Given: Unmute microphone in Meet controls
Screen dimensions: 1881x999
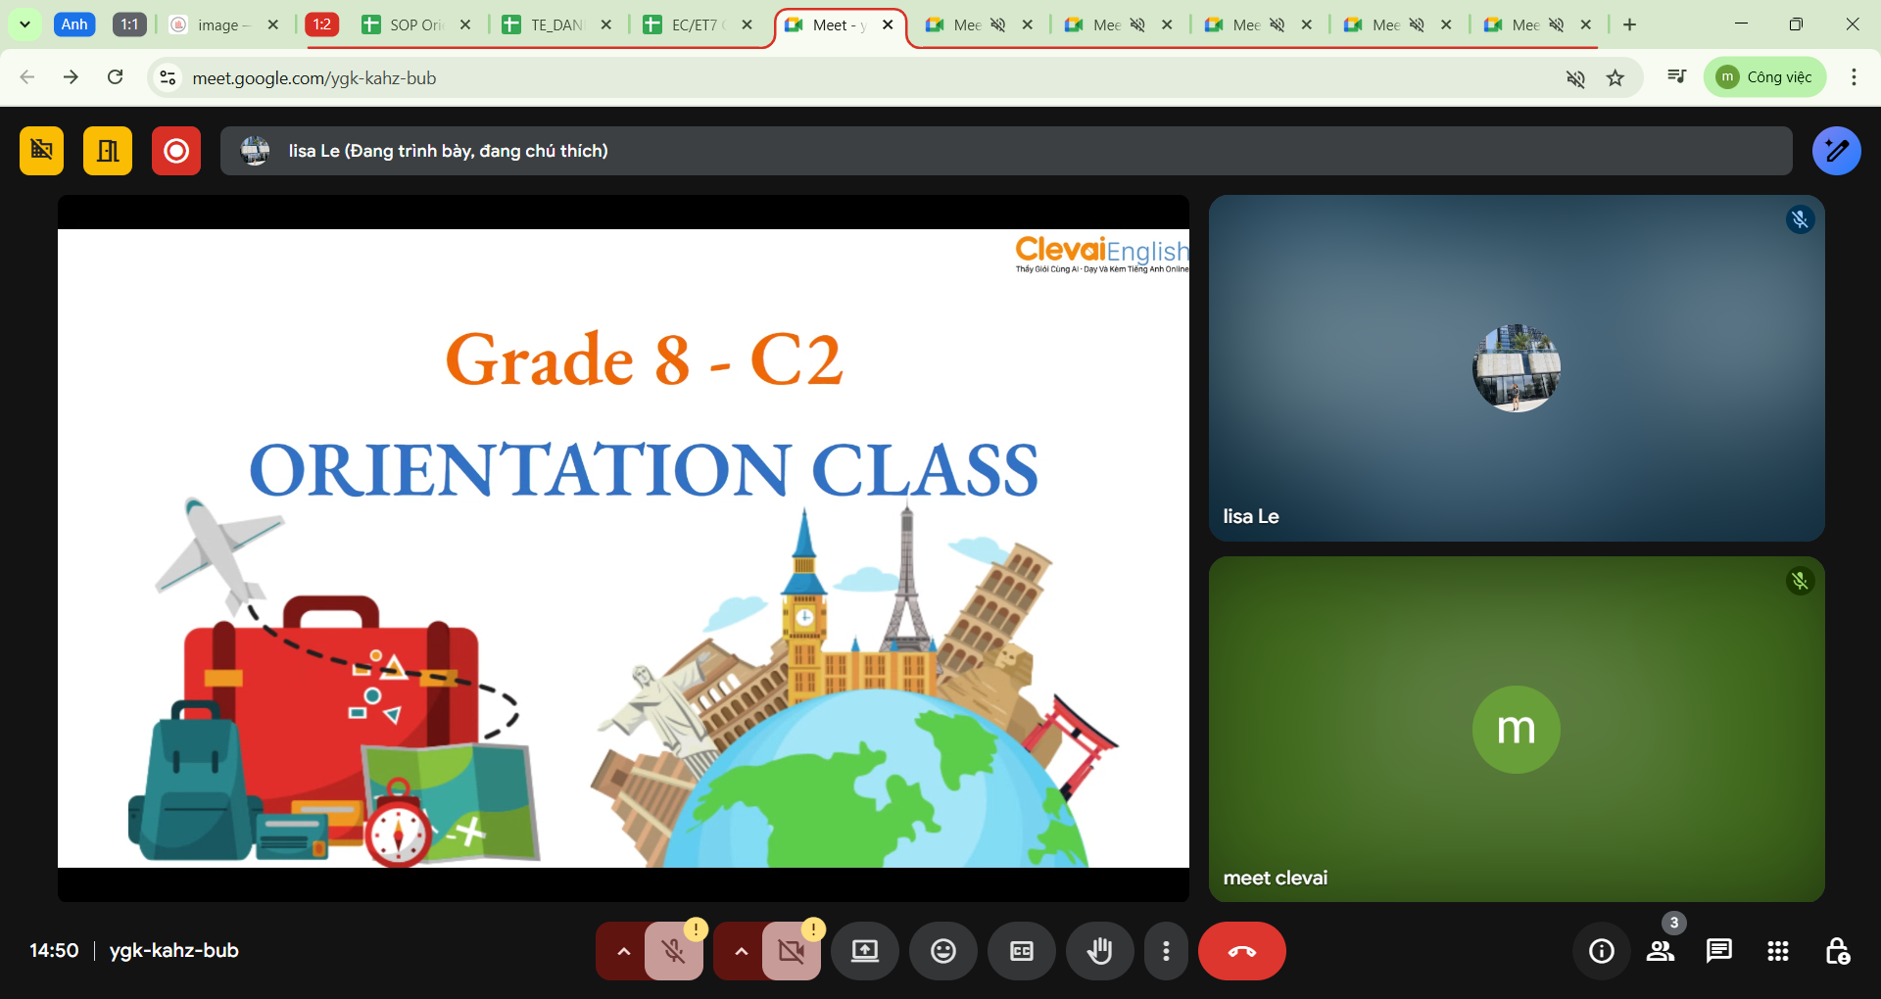Looking at the screenshot, I should click(x=673, y=951).
